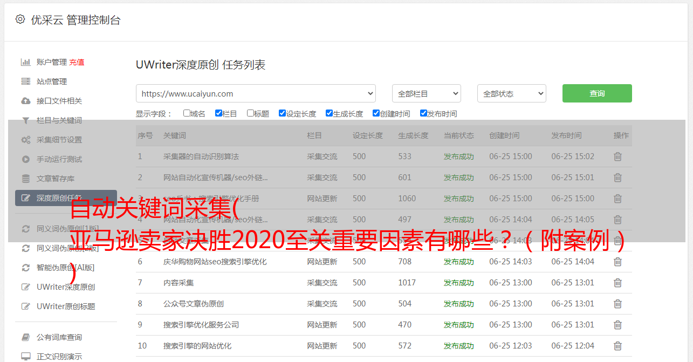Click trash icon for 内容采集 row

tap(617, 283)
